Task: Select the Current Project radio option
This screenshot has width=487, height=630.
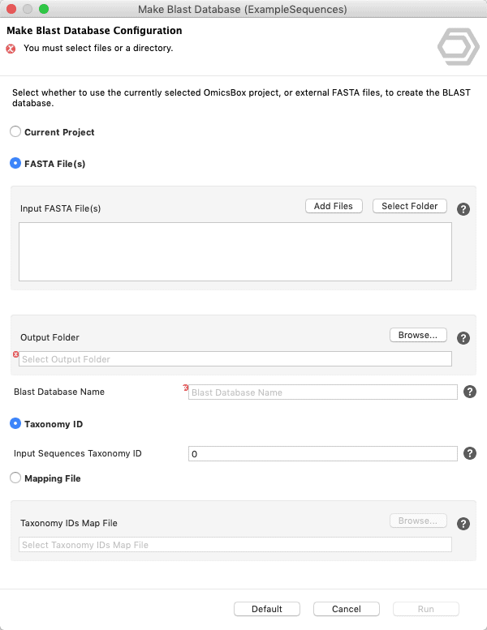Action: (x=15, y=131)
